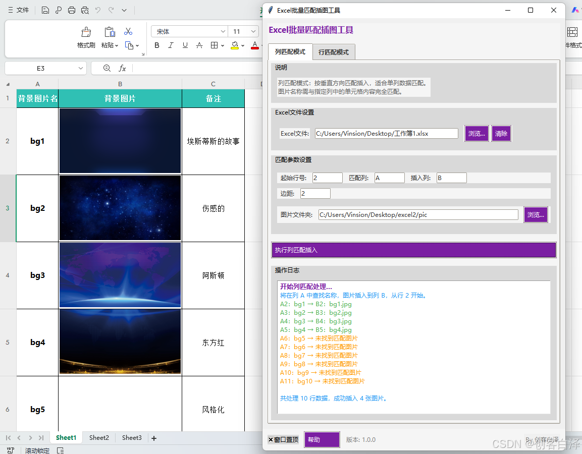The image size is (582, 454).
Task: Click the cell borders icon
Action: click(214, 45)
